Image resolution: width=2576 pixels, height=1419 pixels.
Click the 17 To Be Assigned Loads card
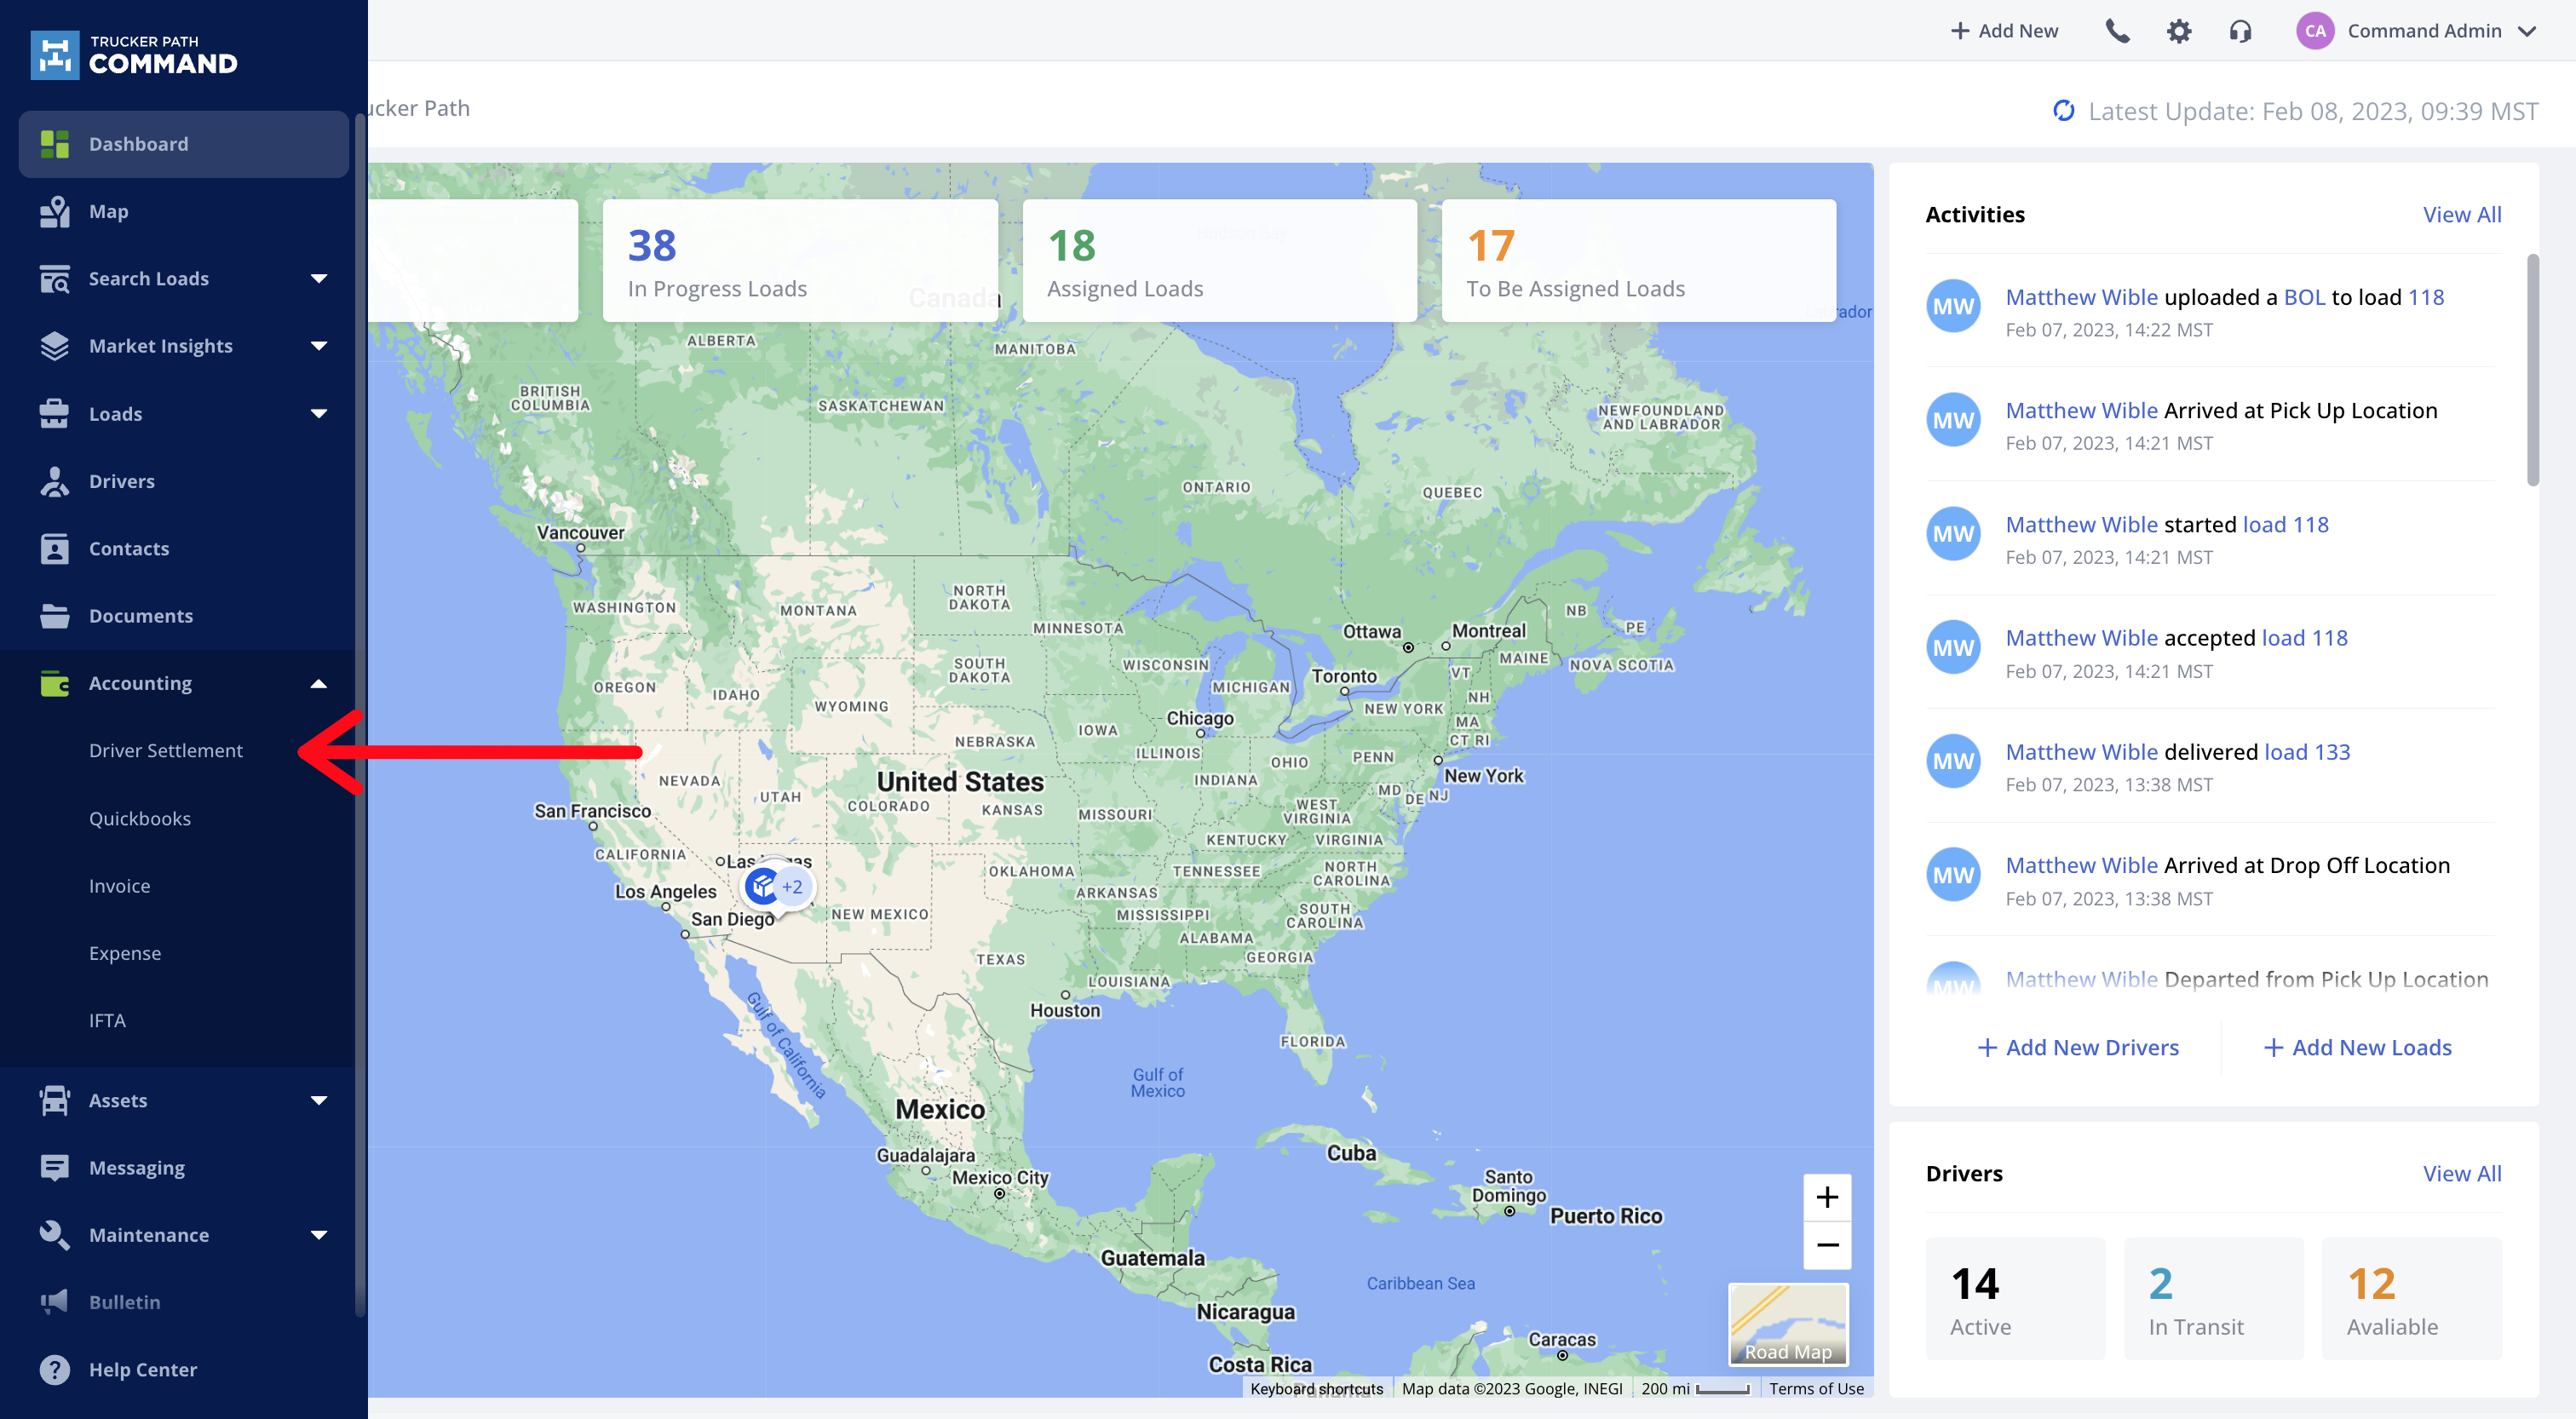click(x=1639, y=261)
